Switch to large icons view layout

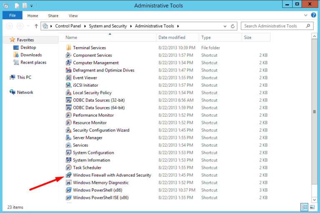point(312,207)
